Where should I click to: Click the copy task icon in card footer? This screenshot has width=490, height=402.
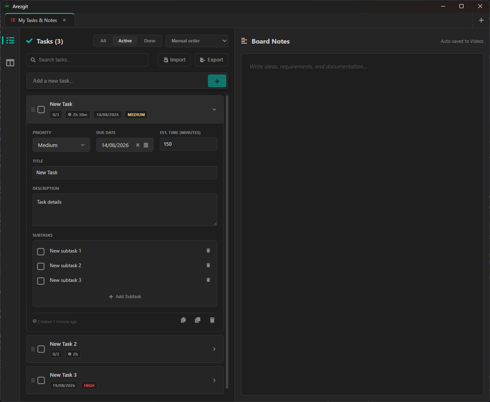(x=183, y=320)
